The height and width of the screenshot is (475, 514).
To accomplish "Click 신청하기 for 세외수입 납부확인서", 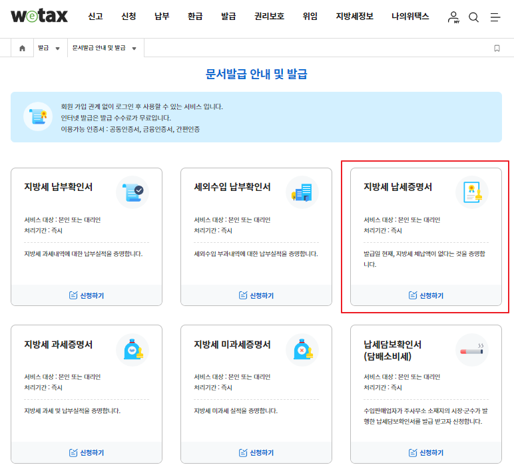I will (x=256, y=295).
